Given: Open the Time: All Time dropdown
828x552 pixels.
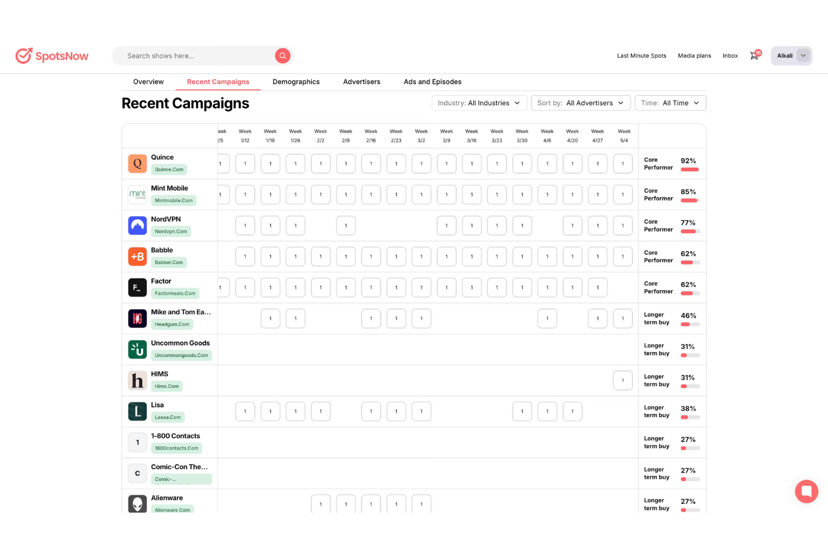Looking at the screenshot, I should click(x=670, y=103).
